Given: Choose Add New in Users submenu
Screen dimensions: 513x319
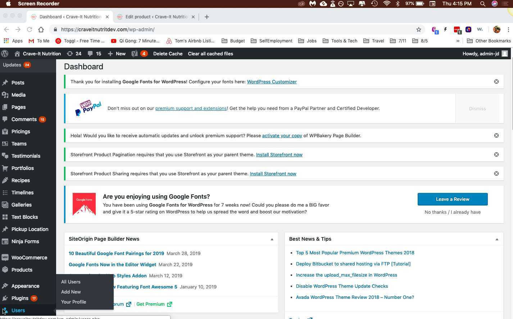Looking at the screenshot, I should tap(71, 292).
